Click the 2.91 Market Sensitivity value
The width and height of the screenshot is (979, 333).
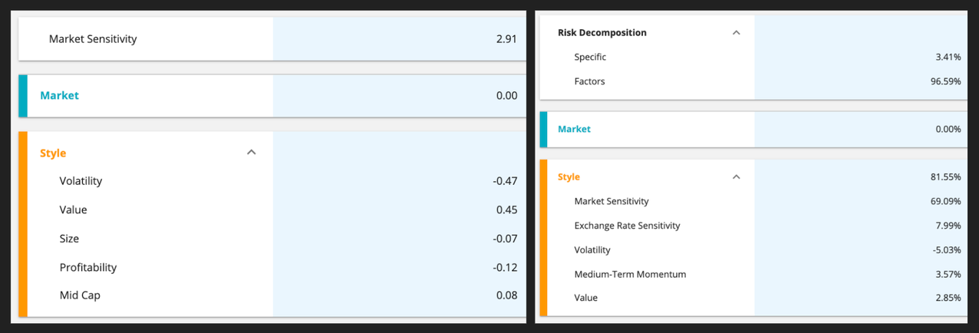coord(506,38)
